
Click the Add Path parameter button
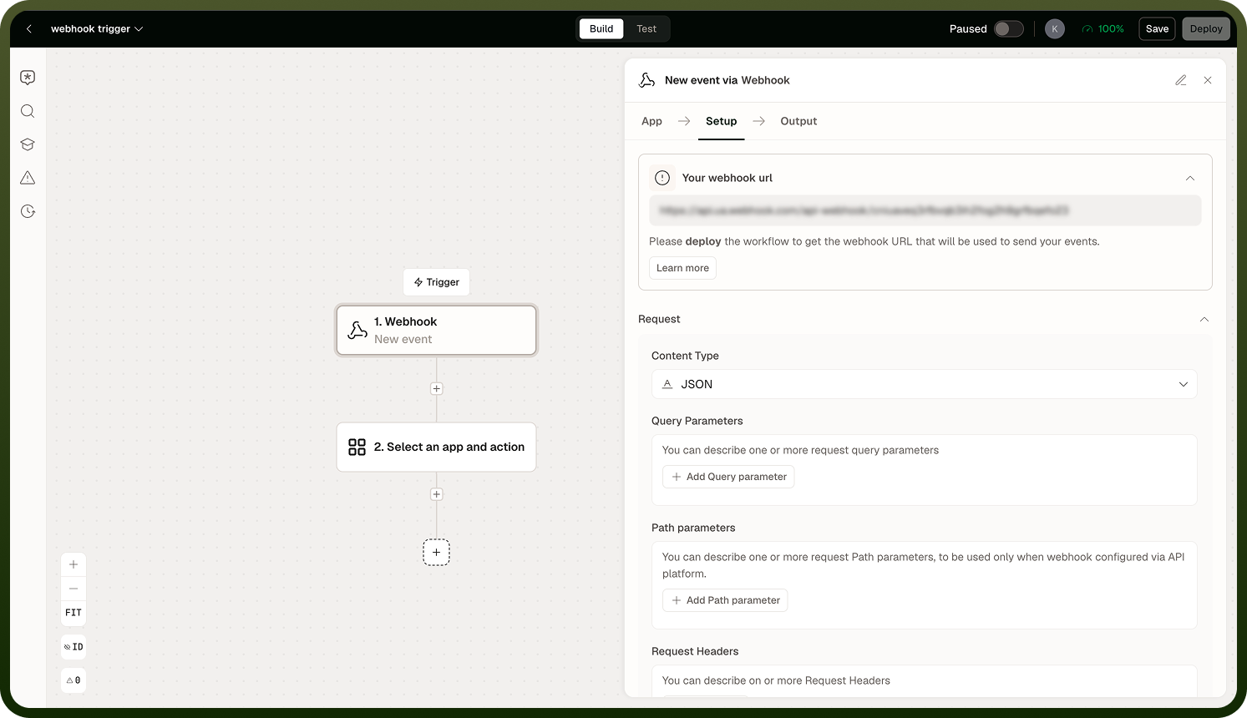click(725, 600)
